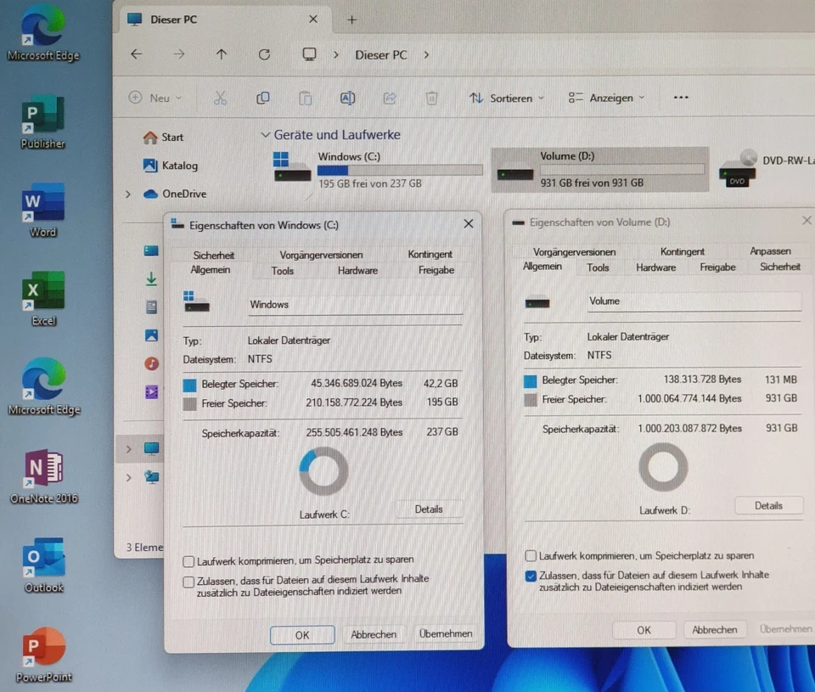This screenshot has width=815, height=692.
Task: Switch to the Tools tab
Action: 282,270
